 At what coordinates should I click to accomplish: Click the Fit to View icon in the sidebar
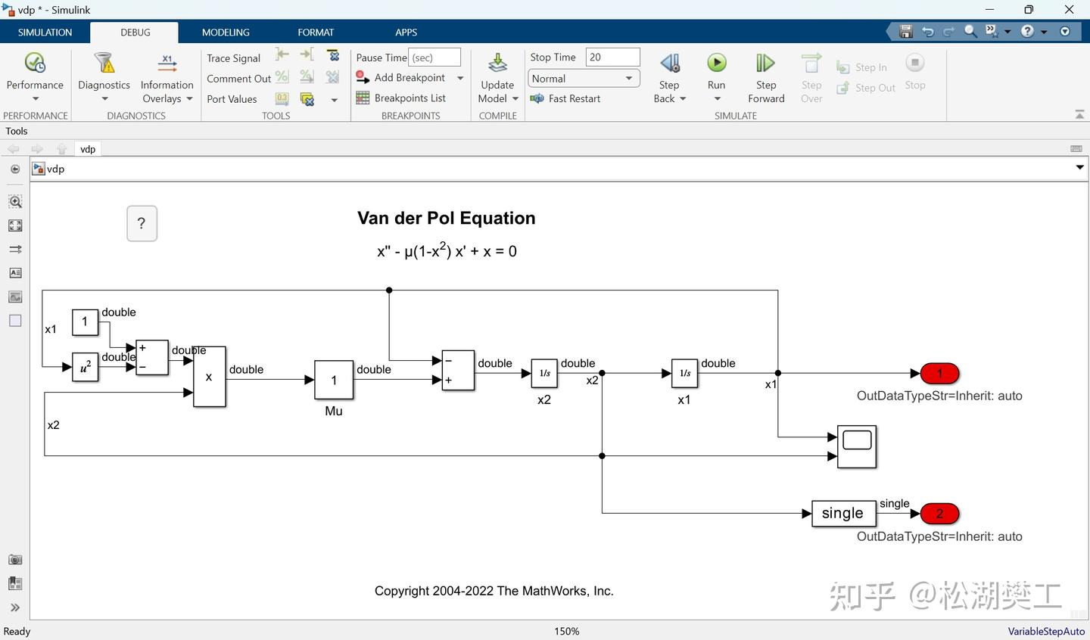[15, 225]
